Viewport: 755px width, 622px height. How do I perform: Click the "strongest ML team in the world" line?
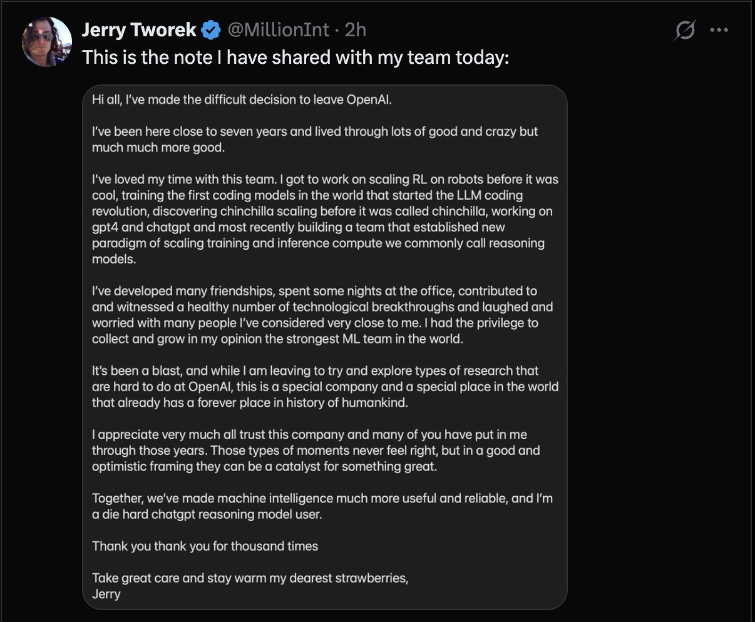point(277,339)
